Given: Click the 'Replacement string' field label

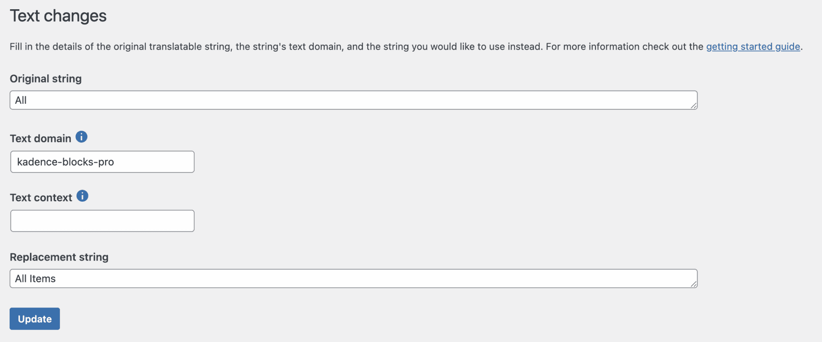Looking at the screenshot, I should coord(59,257).
